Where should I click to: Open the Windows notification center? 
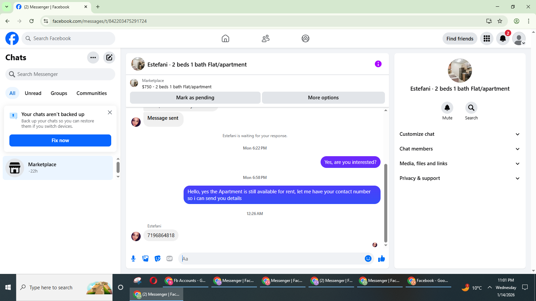click(x=525, y=287)
